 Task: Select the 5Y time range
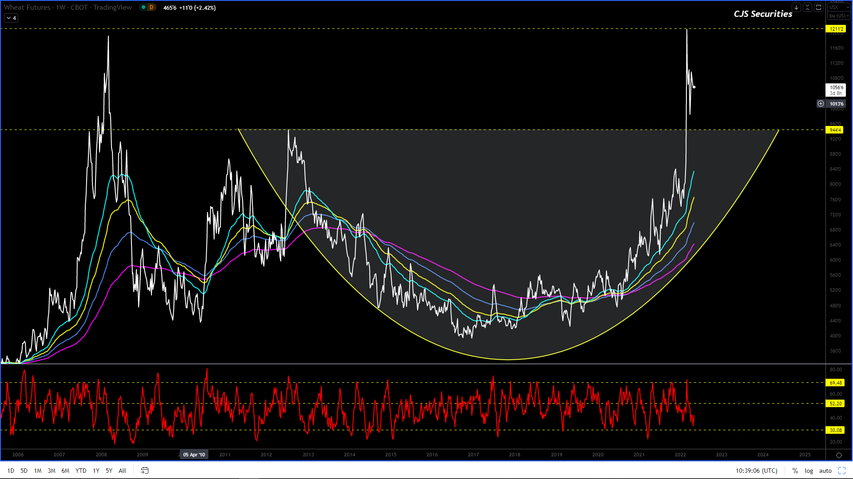point(109,471)
